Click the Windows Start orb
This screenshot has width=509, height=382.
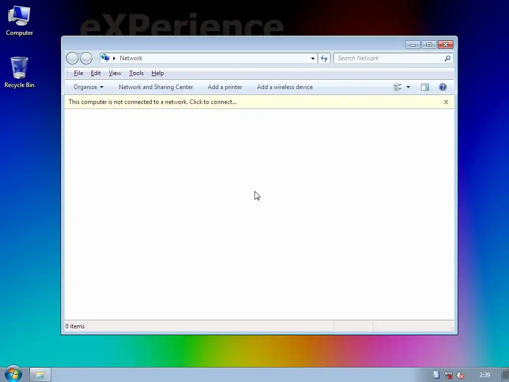(13, 374)
